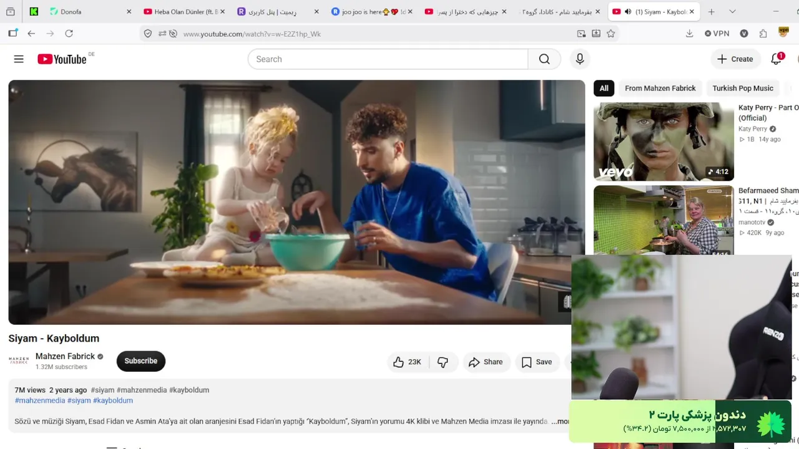
Task: Click the picture-in-picture icon in address bar
Action: pos(581,34)
